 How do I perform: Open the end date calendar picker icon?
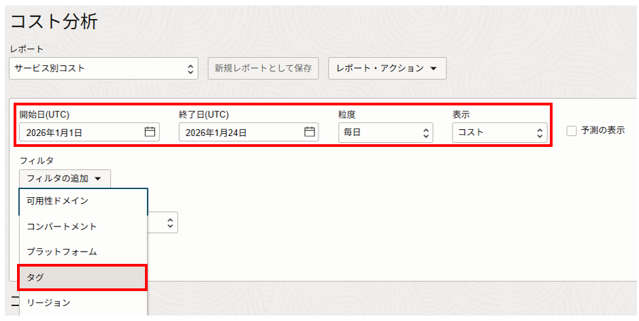click(310, 132)
